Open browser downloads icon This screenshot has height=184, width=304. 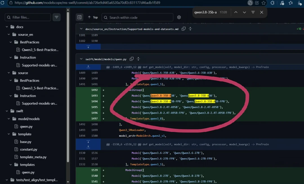299,3
